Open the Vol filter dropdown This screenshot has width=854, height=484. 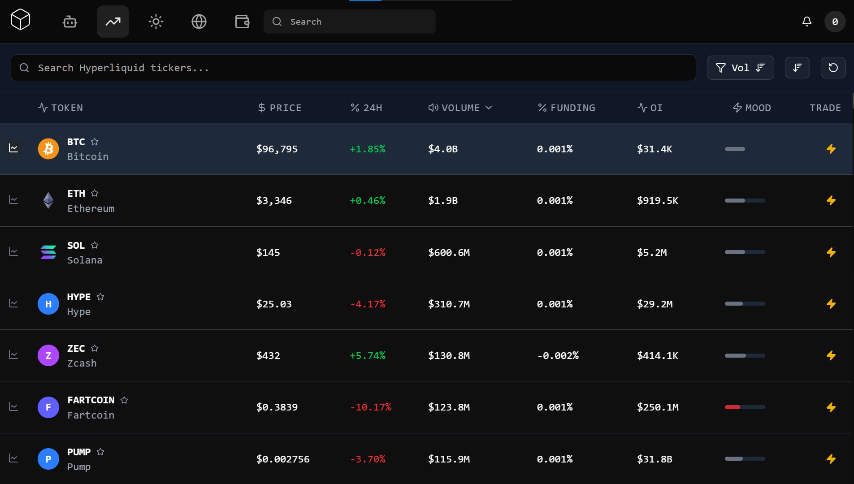coord(740,68)
